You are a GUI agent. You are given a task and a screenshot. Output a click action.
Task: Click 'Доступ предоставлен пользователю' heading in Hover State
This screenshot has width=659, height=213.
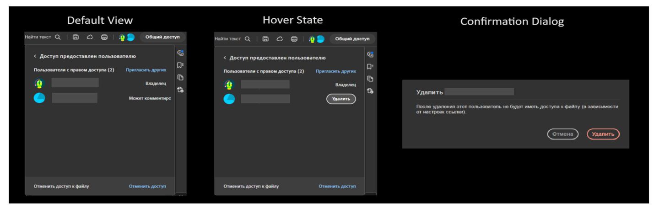click(x=278, y=58)
